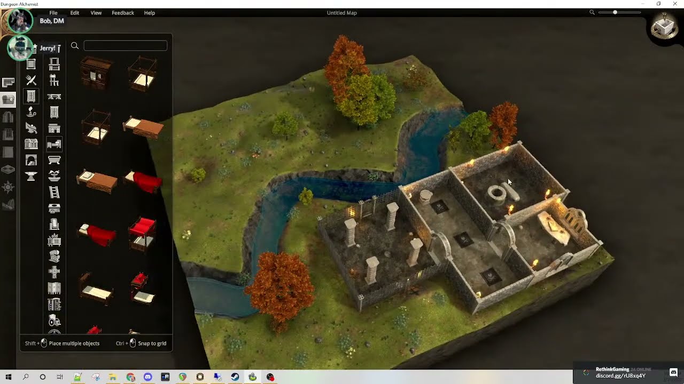Image resolution: width=684 pixels, height=384 pixels.
Task: Open Steam from the taskbar
Action: click(x=235, y=377)
